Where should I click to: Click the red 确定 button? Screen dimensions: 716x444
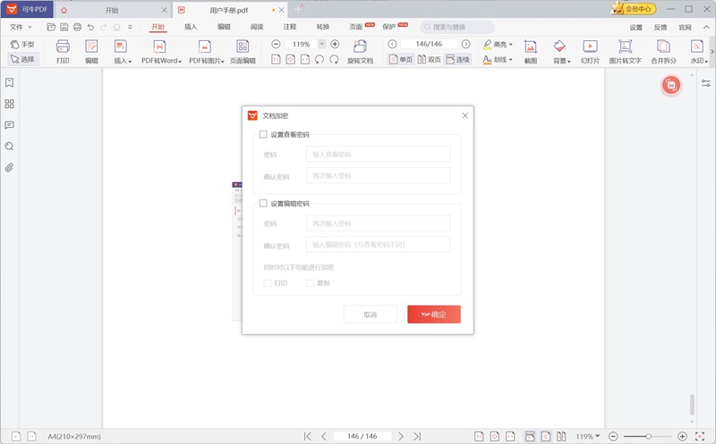click(x=433, y=314)
